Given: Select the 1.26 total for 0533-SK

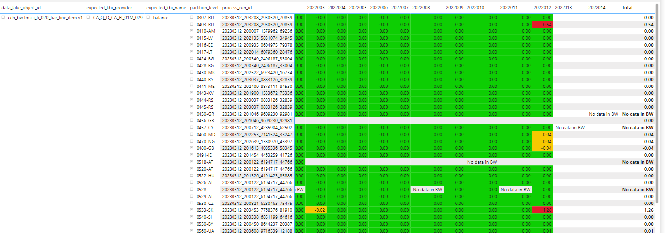Looking at the screenshot, I should tap(648, 210).
